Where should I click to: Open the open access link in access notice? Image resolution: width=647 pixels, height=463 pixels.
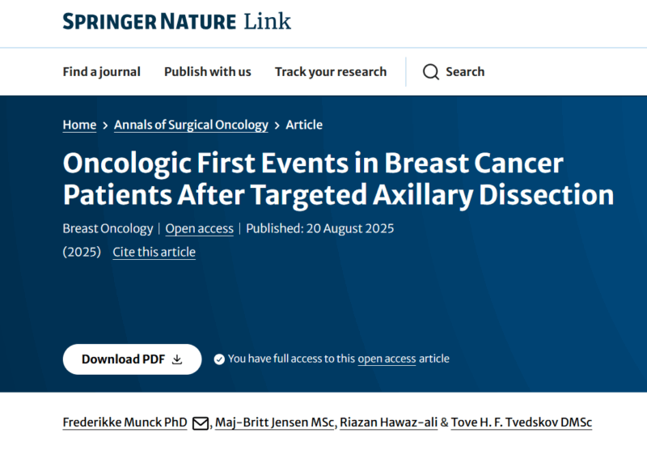[x=387, y=359]
